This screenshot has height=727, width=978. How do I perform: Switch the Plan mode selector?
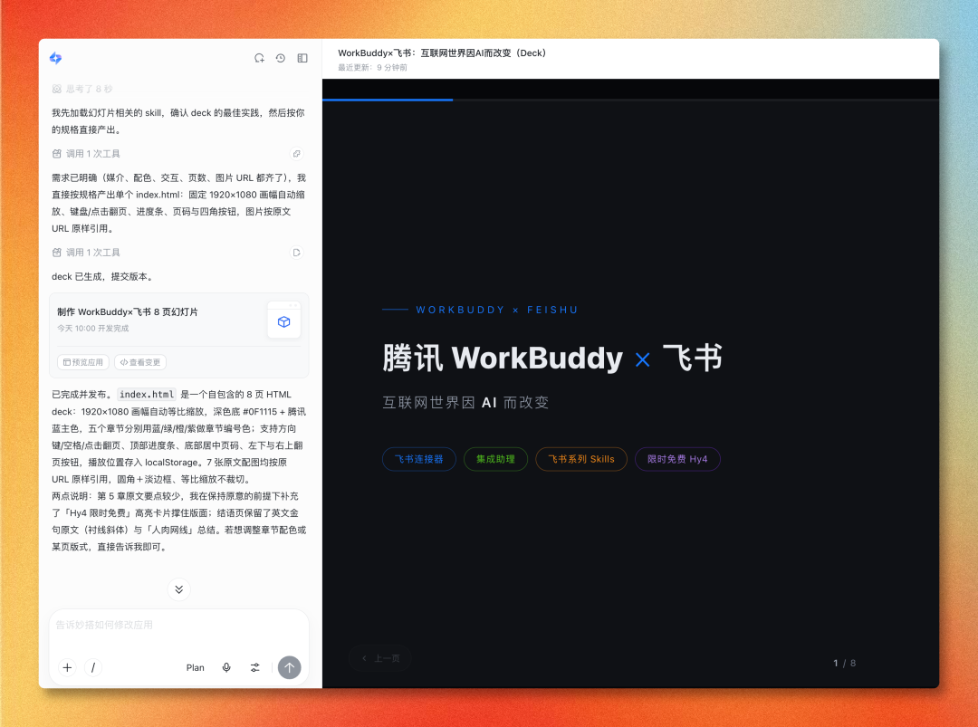[196, 668]
